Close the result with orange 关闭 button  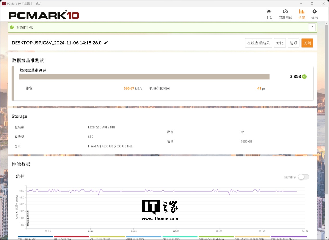[307, 43]
